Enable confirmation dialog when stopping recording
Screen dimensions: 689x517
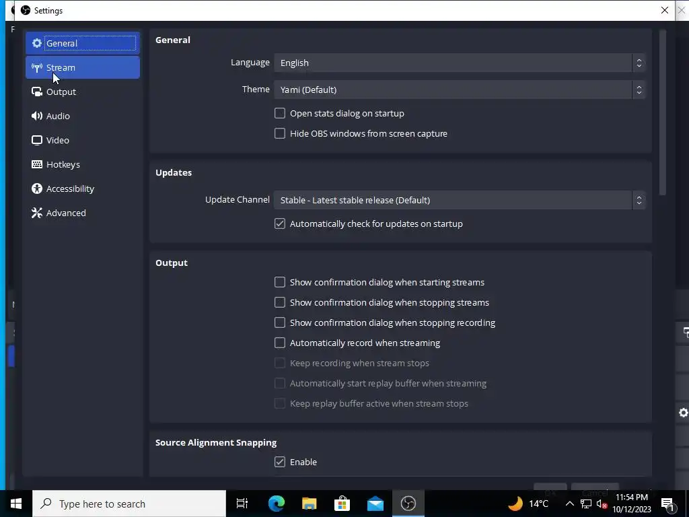pos(279,322)
